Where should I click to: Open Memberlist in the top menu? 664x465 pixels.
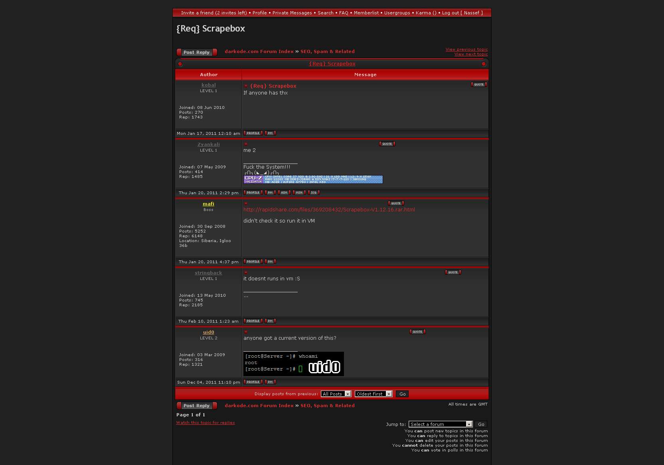pyautogui.click(x=366, y=13)
